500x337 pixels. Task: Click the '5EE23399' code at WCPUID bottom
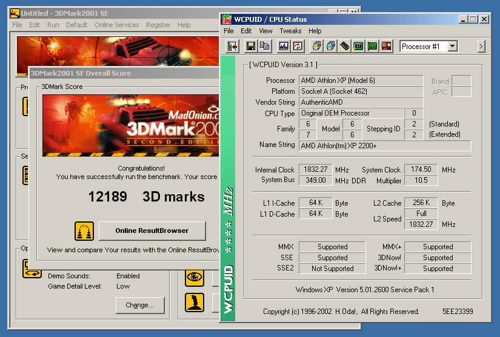458,311
